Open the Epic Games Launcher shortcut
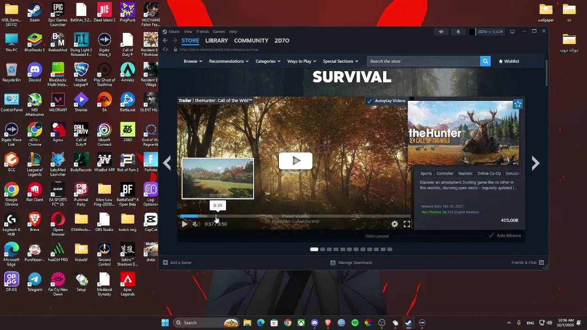This screenshot has width=587, height=330. (x=58, y=15)
